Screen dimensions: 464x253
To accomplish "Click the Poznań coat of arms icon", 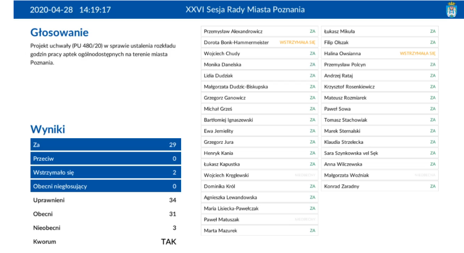I will [451, 9].
